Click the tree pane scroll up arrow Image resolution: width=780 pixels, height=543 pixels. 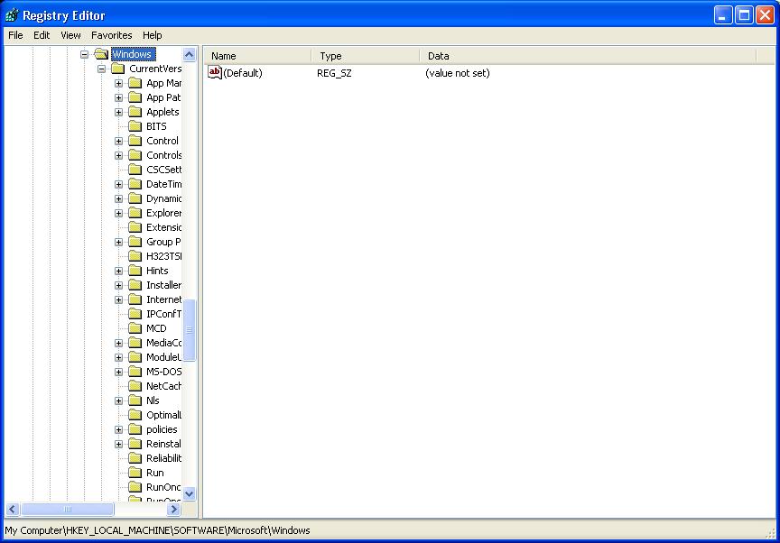click(189, 54)
